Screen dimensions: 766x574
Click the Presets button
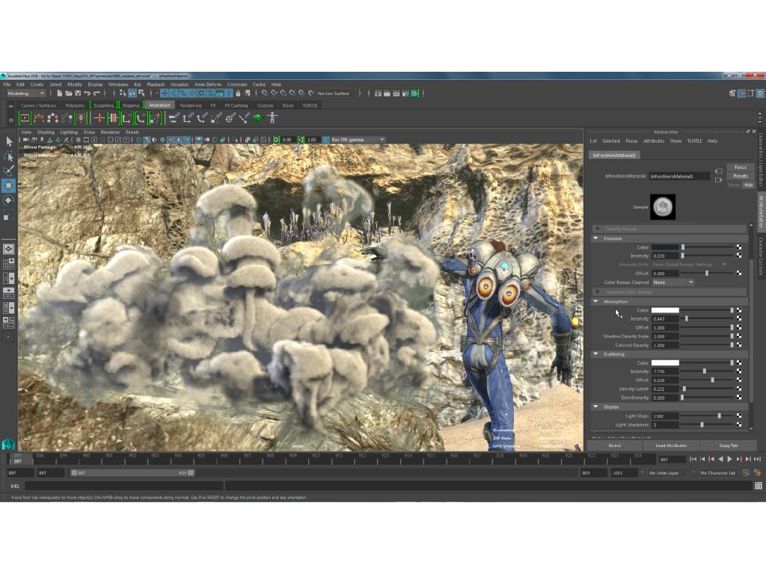click(x=740, y=176)
